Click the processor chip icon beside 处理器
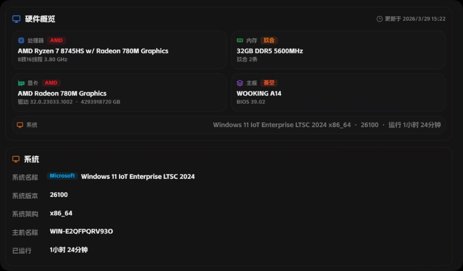 click(21, 40)
